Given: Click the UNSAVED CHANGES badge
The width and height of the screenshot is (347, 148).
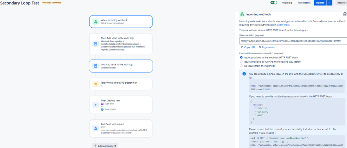Looking at the screenshot, I should [51, 3].
